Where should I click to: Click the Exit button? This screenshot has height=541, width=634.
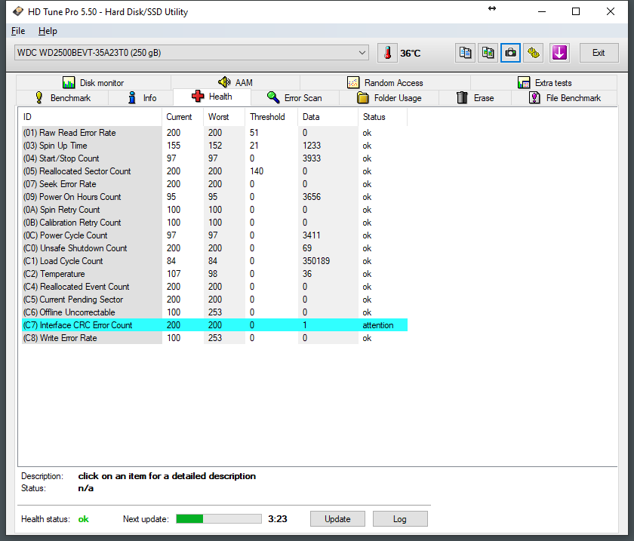click(599, 53)
